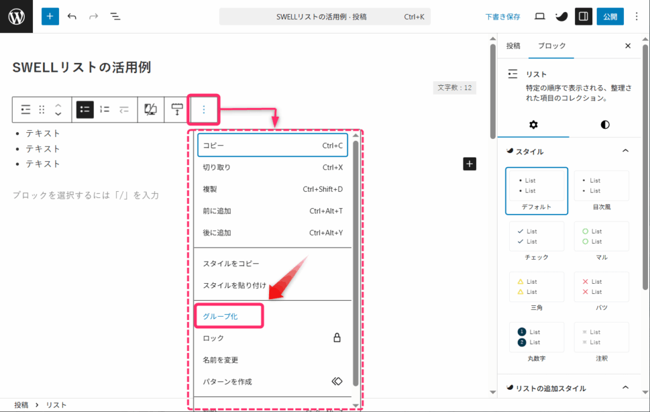Select the 三角 list style

tap(536, 292)
